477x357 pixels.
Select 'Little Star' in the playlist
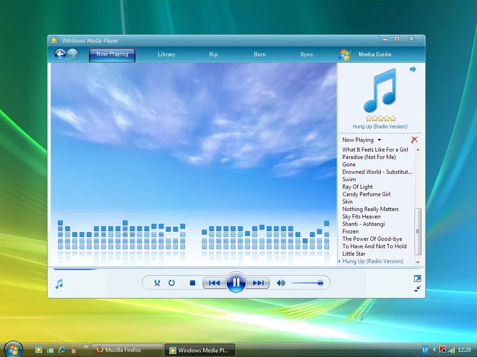pyautogui.click(x=354, y=254)
